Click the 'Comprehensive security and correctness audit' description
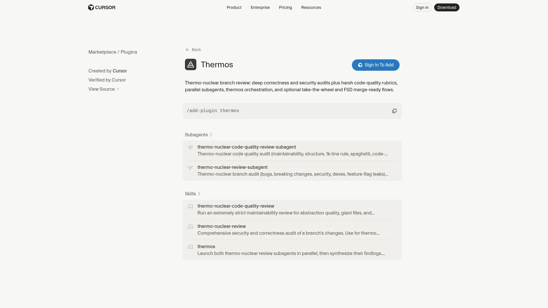Viewport: 548px width, 308px height. click(288, 233)
